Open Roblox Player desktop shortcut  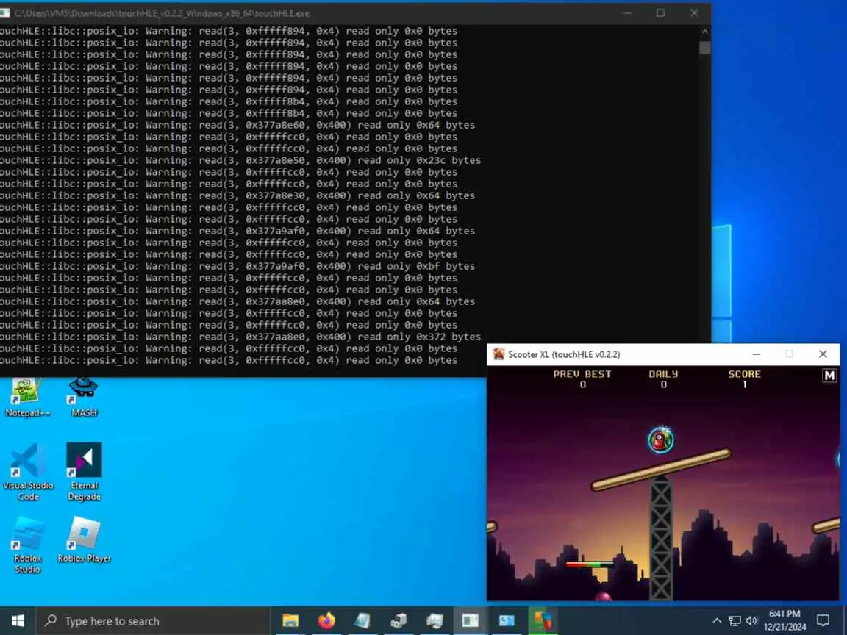[x=84, y=539]
